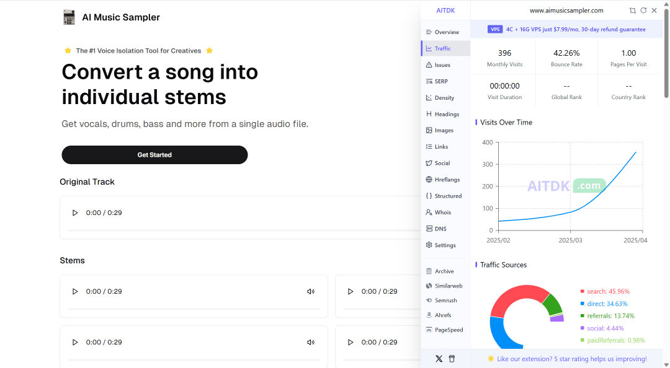Click the Bounce Rate value 42.26%
The width and height of the screenshot is (670, 368).
tap(566, 53)
